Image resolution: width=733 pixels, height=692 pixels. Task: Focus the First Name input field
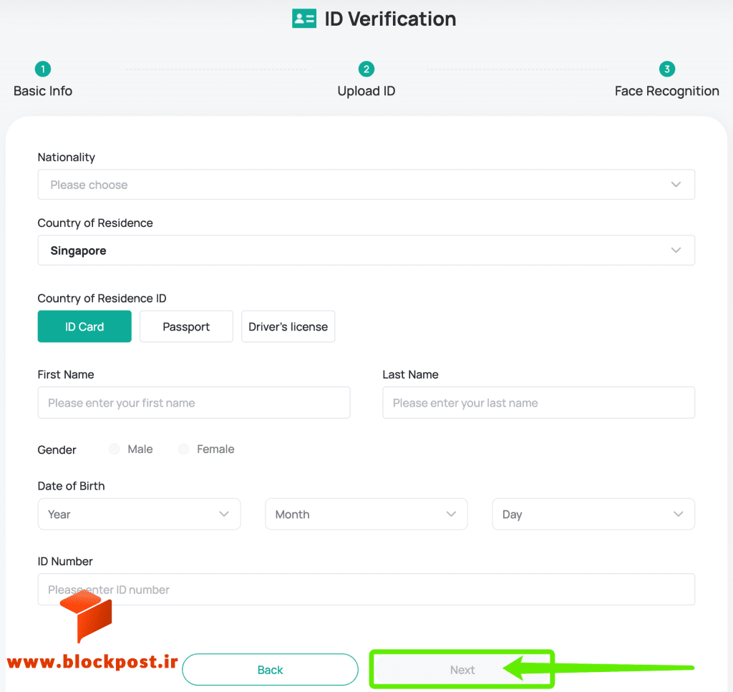(x=194, y=403)
